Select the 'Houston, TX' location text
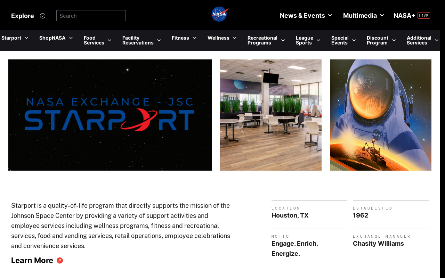Image resolution: width=445 pixels, height=278 pixels. point(290,215)
